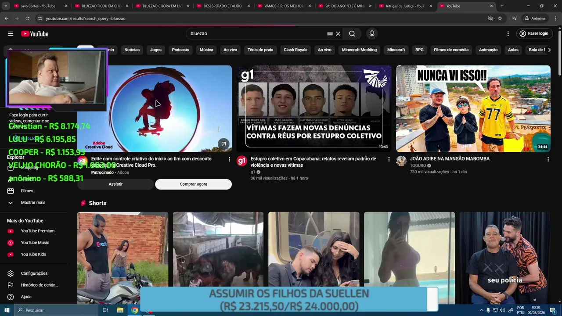Open Windows Task View
Viewport: 562px width, 316px height.
(x=105, y=310)
